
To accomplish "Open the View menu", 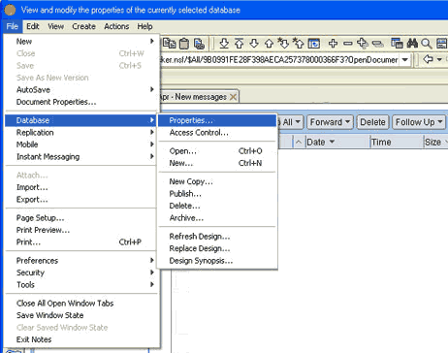I will [56, 26].
